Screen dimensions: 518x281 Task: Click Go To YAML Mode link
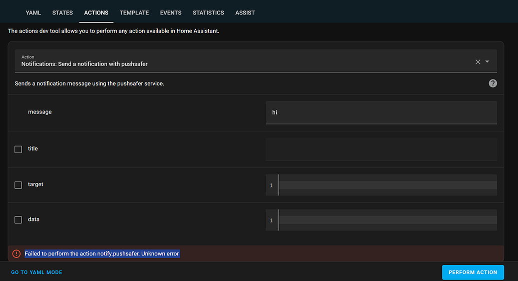37,272
